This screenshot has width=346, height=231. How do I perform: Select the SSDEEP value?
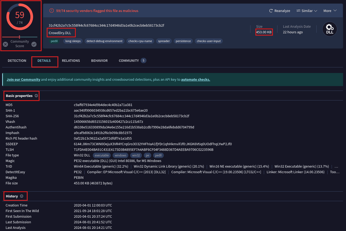[x=153, y=144]
